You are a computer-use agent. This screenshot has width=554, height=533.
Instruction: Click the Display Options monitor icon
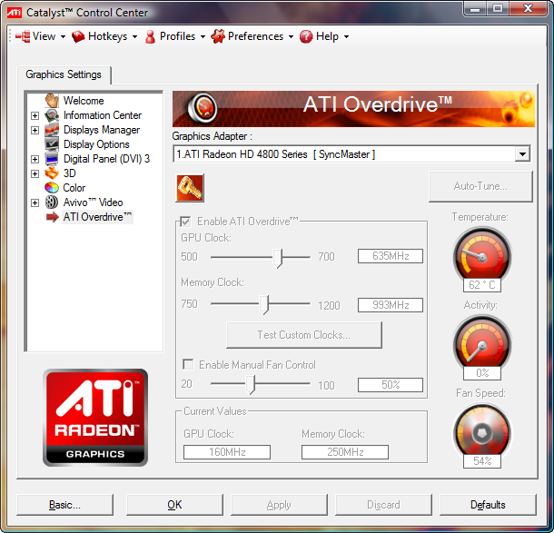click(x=52, y=144)
